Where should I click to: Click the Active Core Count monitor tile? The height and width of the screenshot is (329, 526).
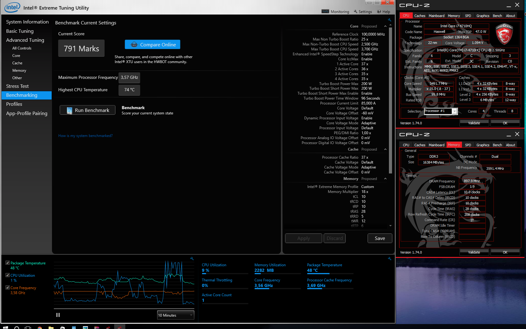[x=225, y=298]
